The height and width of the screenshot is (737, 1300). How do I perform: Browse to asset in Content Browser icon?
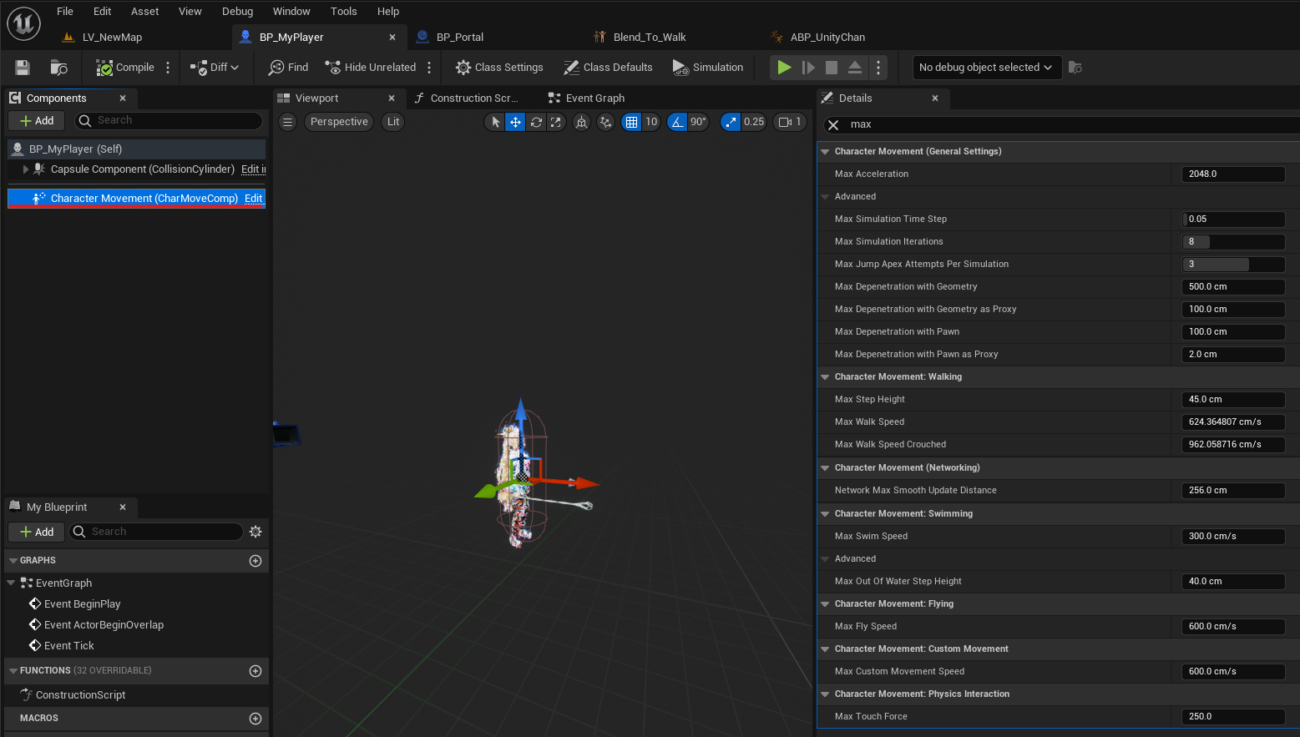[58, 68]
